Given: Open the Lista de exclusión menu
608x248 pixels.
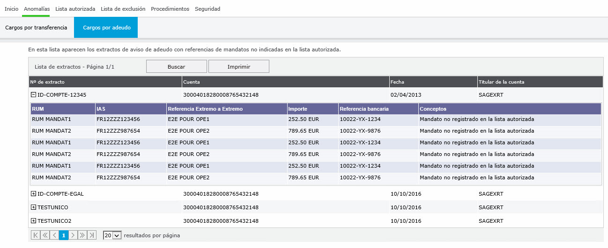Looking at the screenshot, I should click(123, 9).
